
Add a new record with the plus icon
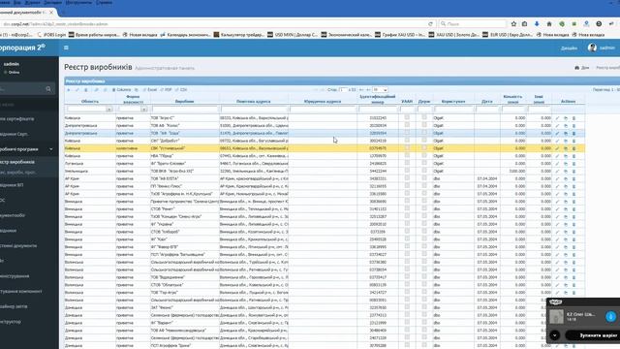69,90
